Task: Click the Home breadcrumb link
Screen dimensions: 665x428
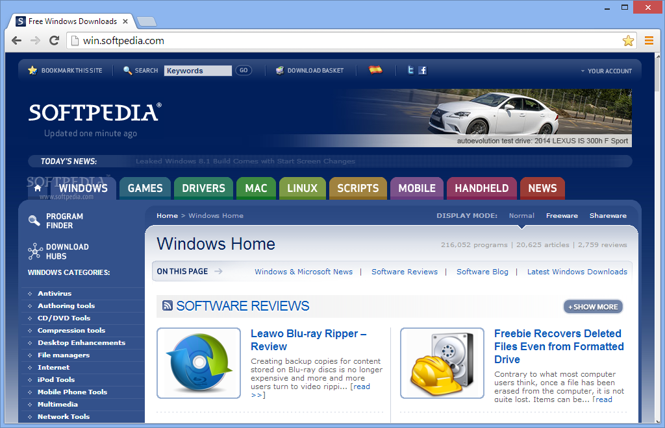Action: click(167, 215)
